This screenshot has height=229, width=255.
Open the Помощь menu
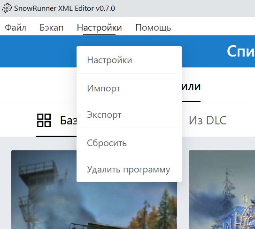(153, 27)
